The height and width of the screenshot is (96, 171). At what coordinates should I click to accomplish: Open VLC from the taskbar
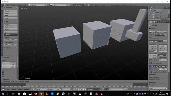tap(47, 94)
